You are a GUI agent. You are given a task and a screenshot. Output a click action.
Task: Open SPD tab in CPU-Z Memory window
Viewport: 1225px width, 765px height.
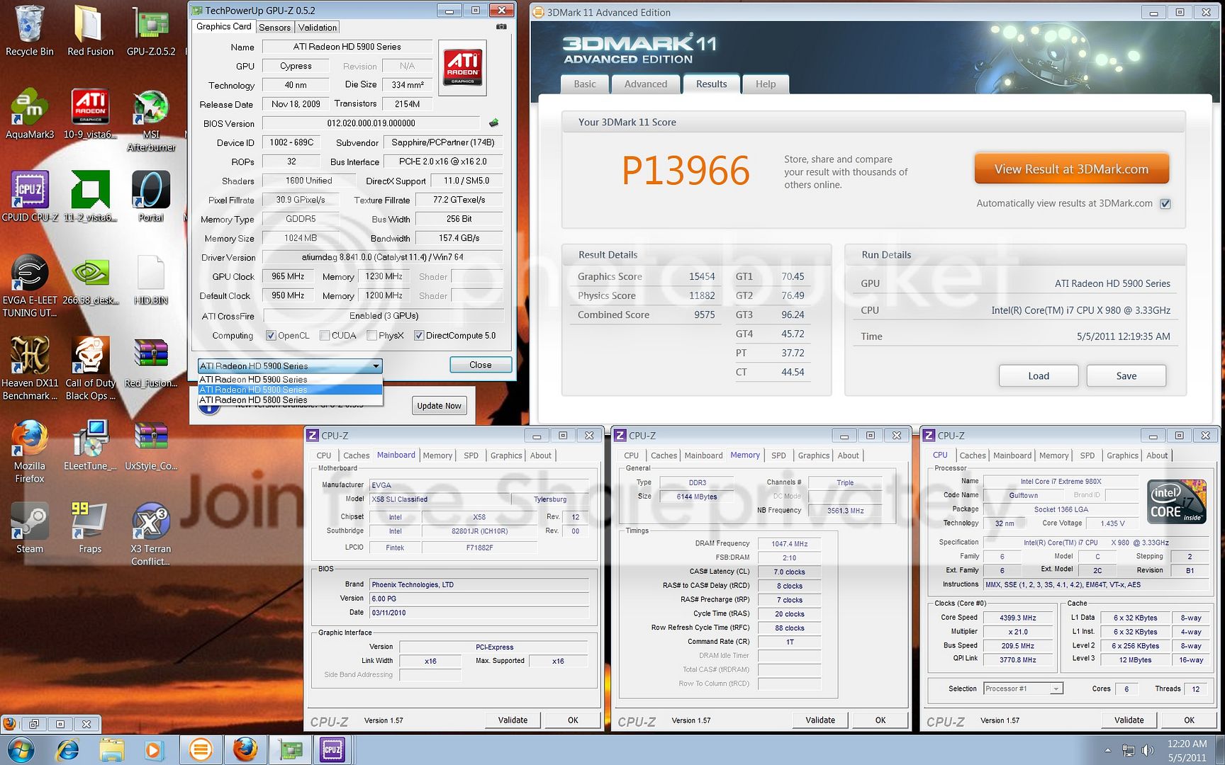[778, 455]
